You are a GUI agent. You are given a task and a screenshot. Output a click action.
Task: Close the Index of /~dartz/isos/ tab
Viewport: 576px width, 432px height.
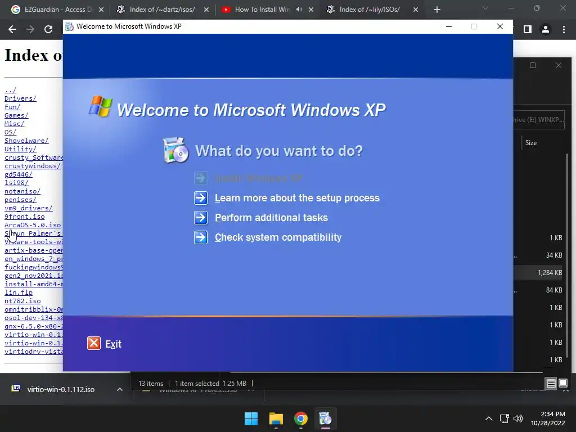click(206, 10)
